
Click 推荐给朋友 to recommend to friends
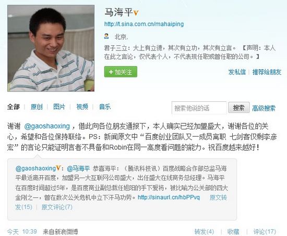267,72
